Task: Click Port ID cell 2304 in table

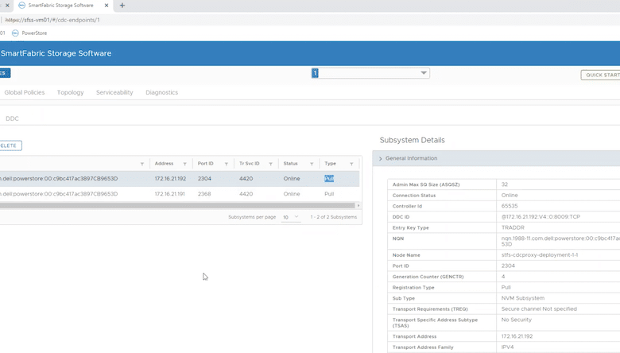Action: point(204,179)
